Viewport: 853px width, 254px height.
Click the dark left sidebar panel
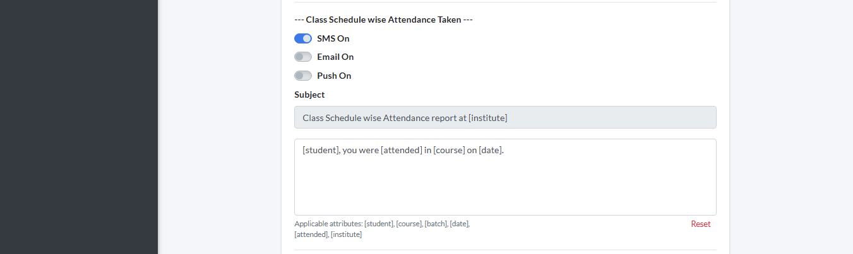coord(78,126)
